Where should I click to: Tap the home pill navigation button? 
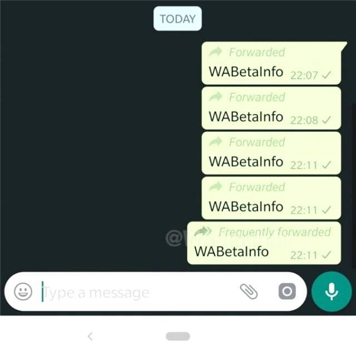pyautogui.click(x=178, y=336)
